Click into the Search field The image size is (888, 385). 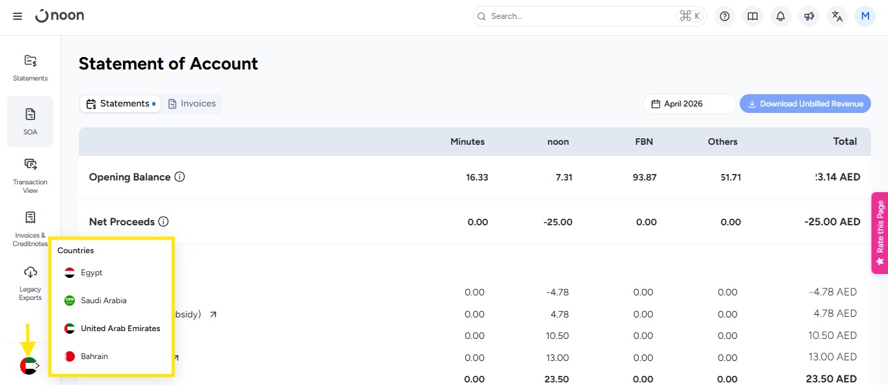tap(579, 16)
